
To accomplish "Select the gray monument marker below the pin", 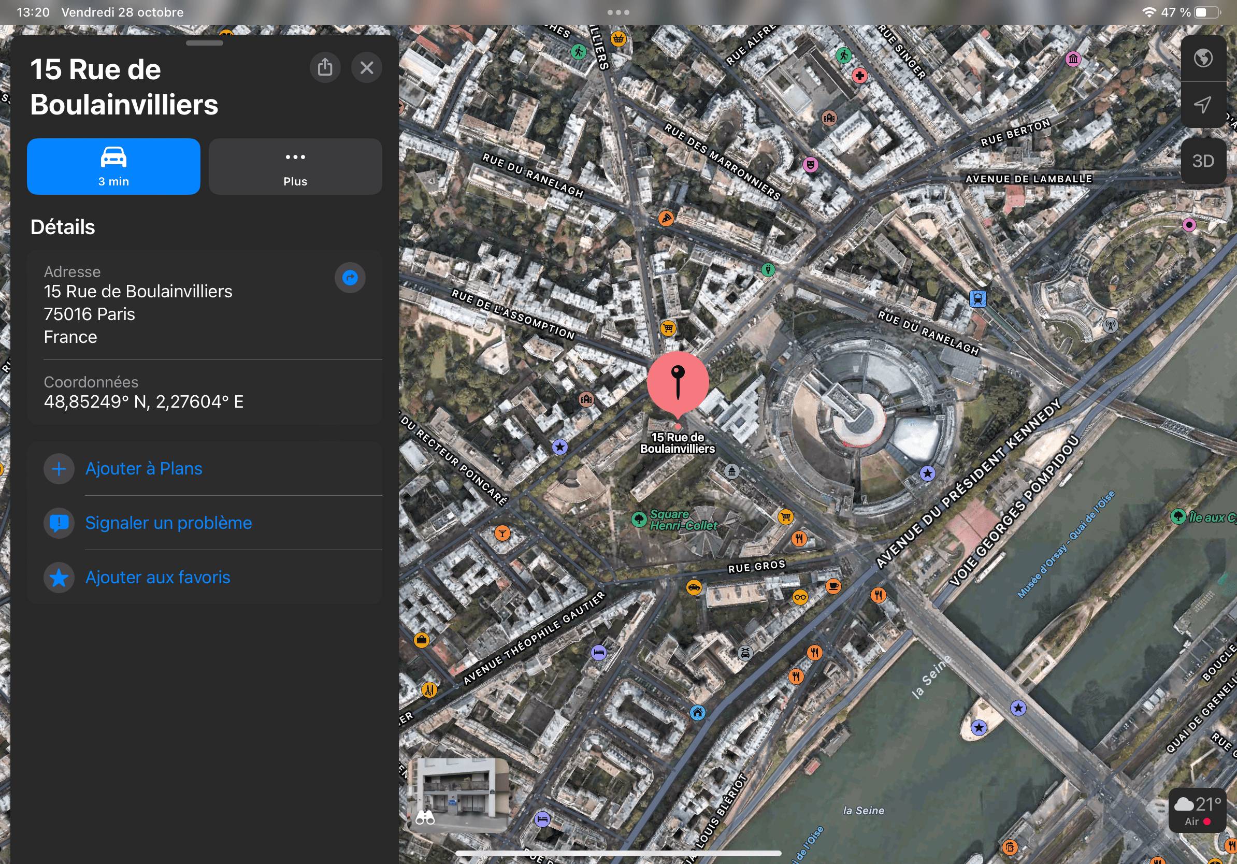I will click(731, 472).
